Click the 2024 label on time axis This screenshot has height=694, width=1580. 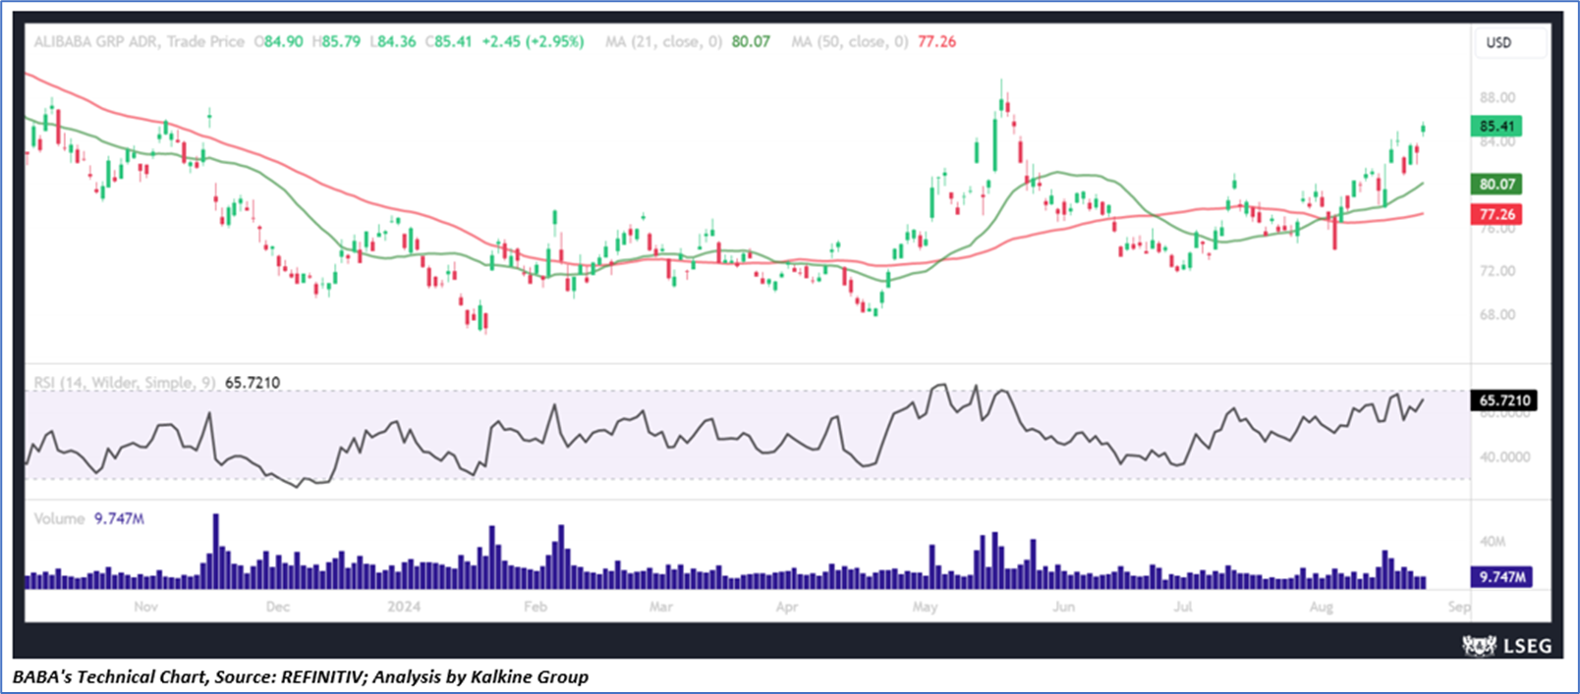[404, 607]
